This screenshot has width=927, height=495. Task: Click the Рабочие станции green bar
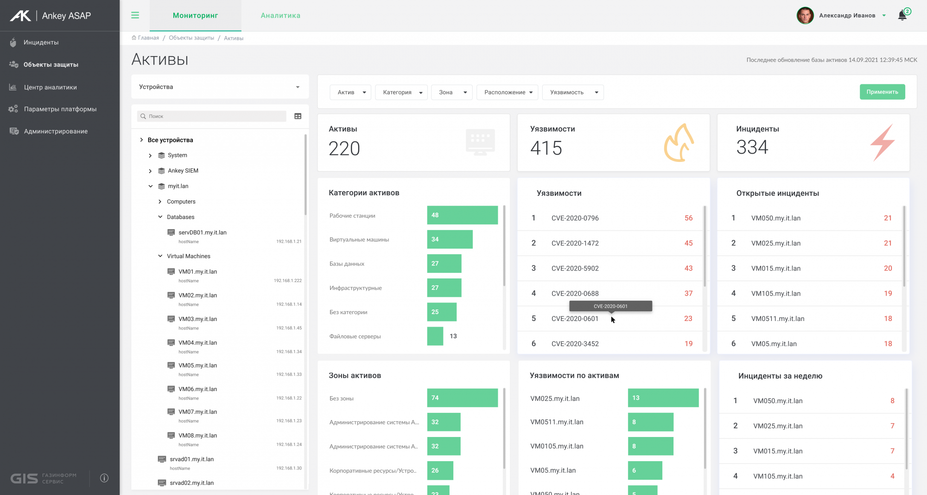click(463, 215)
